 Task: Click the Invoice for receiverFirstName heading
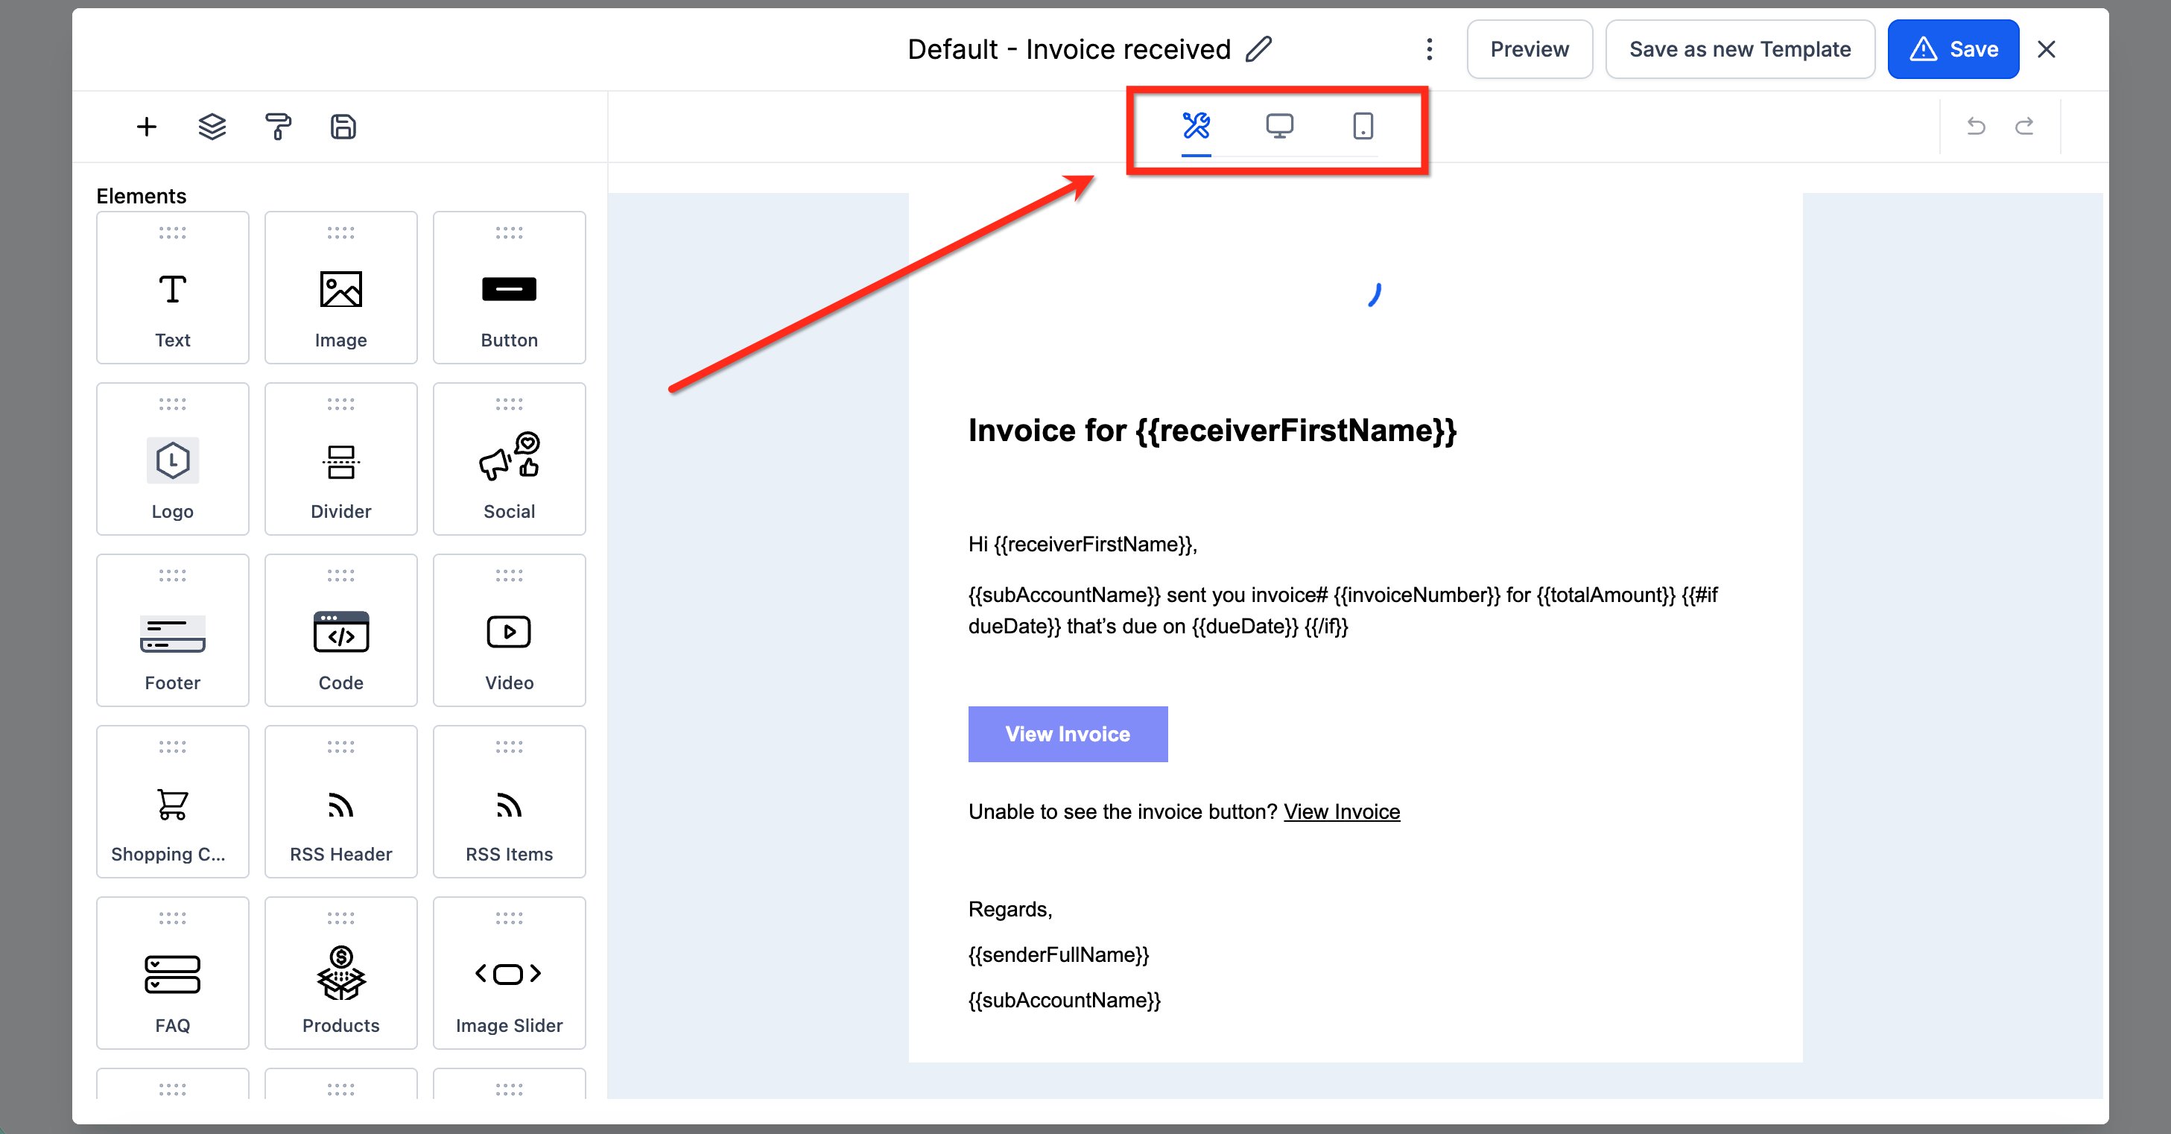pos(1211,431)
